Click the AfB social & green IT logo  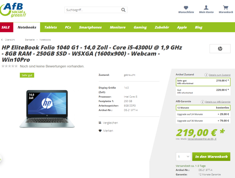tap(13, 10)
